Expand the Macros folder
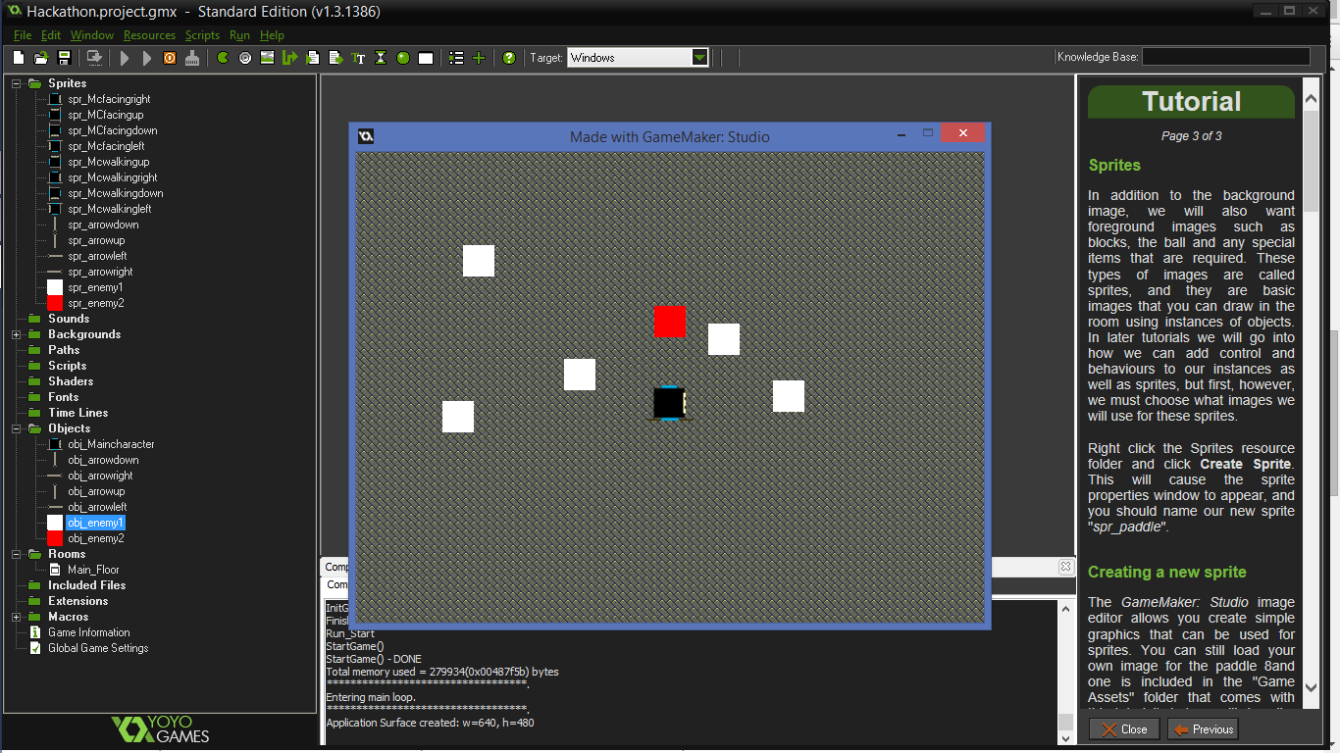The image size is (1340, 753). [17, 617]
